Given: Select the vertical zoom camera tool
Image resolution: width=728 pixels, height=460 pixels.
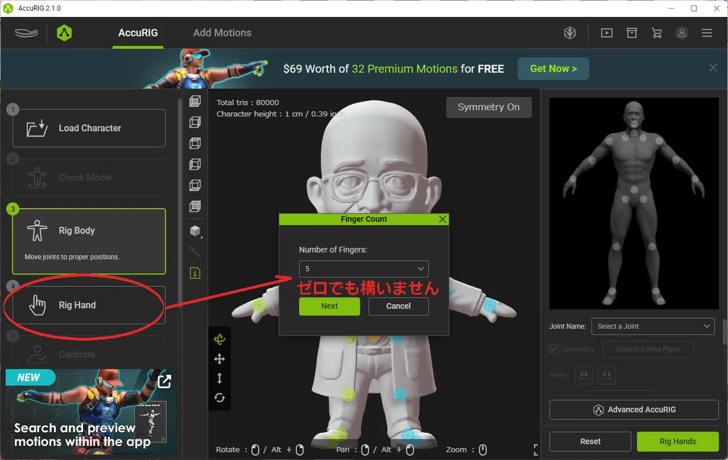Looking at the screenshot, I should [220, 378].
